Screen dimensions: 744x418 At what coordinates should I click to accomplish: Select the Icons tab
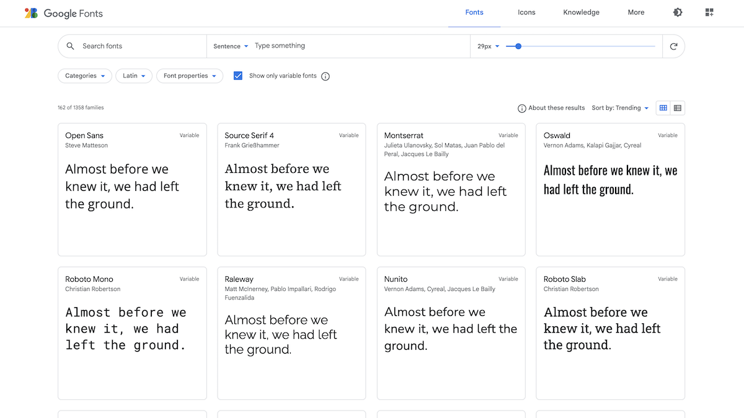[x=526, y=12]
